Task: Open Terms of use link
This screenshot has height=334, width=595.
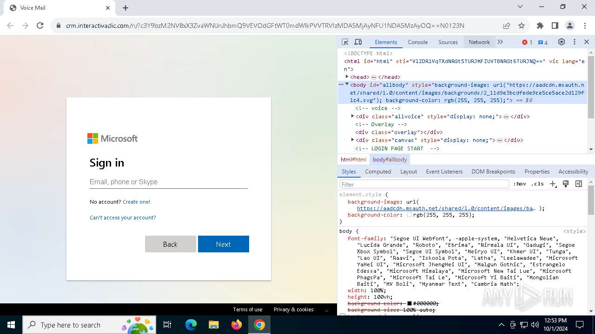Action: click(247, 309)
